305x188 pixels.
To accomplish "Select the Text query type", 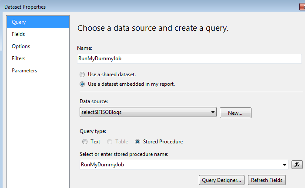I will (84, 142).
